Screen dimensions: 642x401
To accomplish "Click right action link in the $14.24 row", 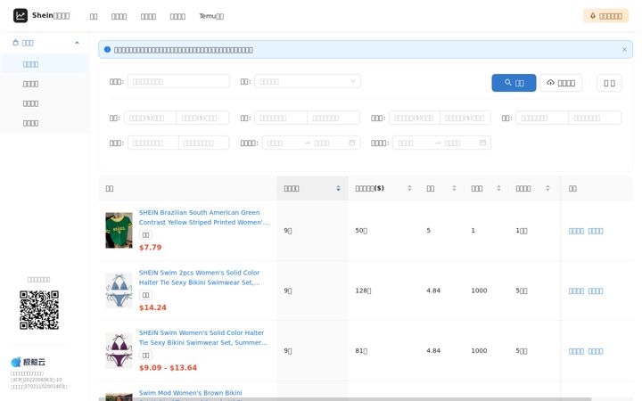I will coord(596,291).
